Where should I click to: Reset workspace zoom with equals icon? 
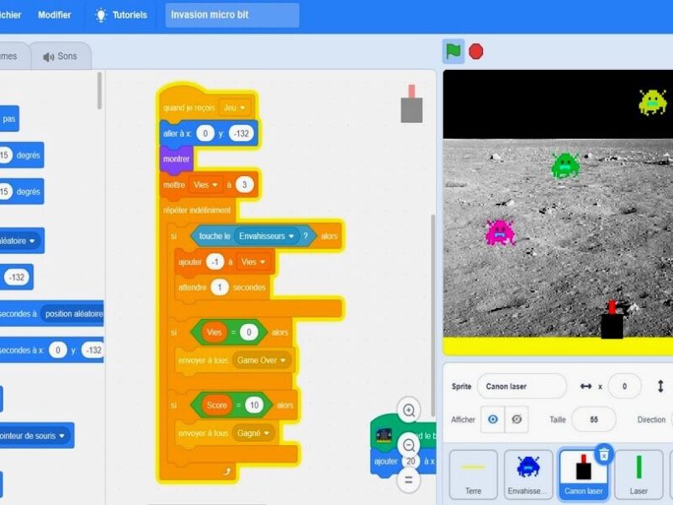tap(409, 480)
